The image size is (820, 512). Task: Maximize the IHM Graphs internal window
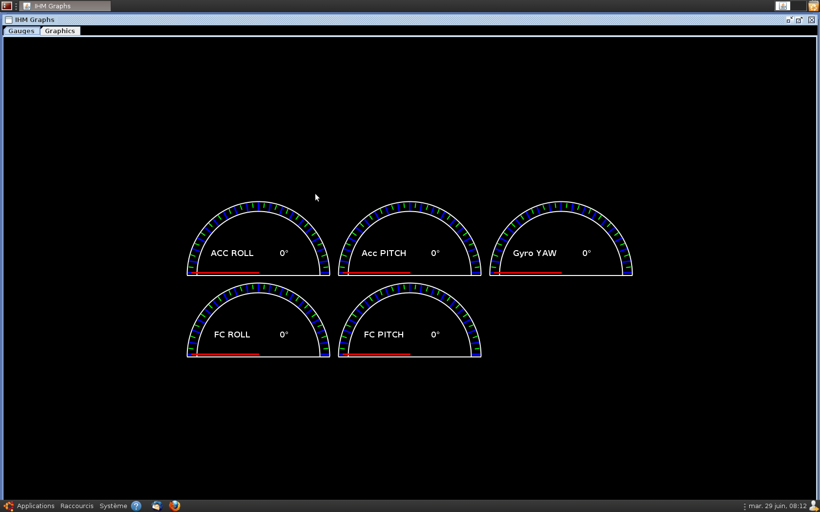coord(799,20)
